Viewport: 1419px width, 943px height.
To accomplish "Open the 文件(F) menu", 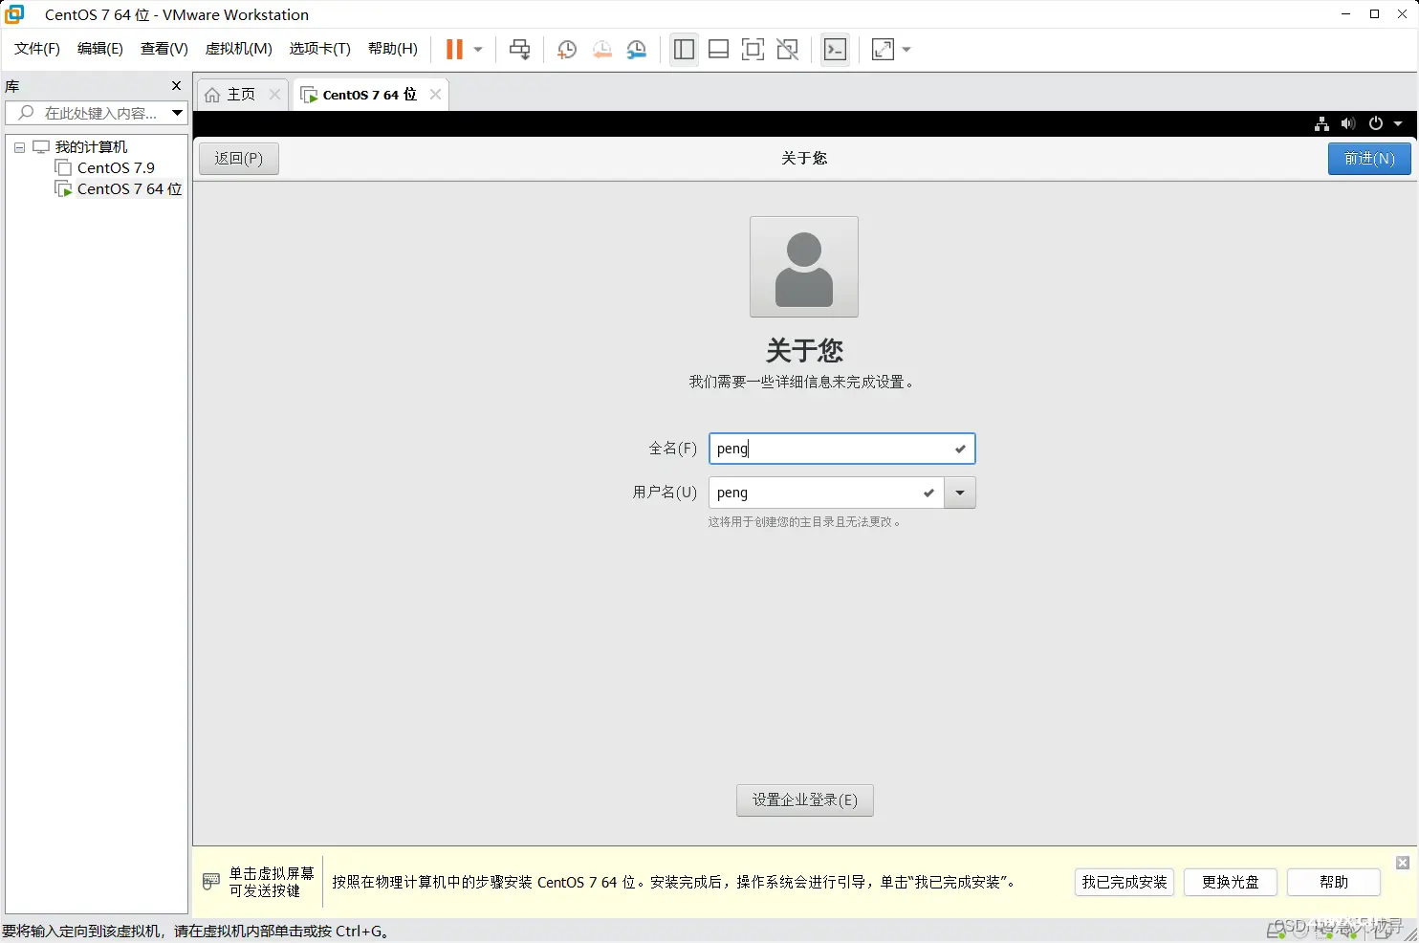I will (37, 49).
